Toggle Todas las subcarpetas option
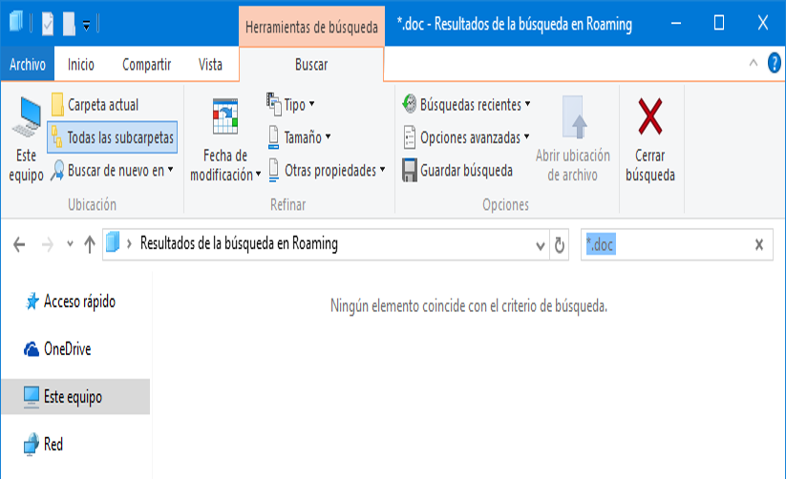The height and width of the screenshot is (479, 786). pyautogui.click(x=113, y=137)
